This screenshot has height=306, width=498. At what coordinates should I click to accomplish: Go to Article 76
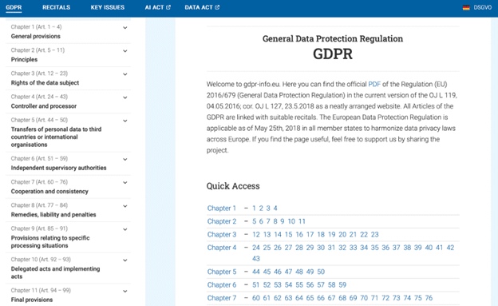(429, 298)
